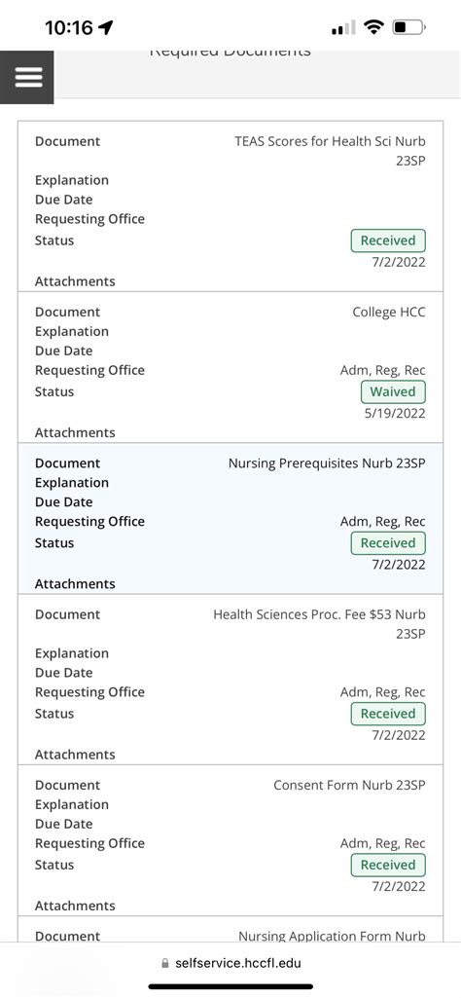
Task: Select the highlighted Nursing Prerequisites Nurb 23SP row
Action: [x=230, y=519]
